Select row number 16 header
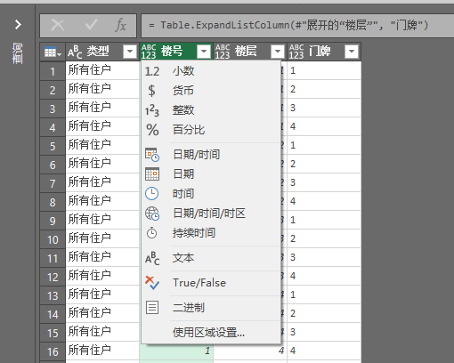Screen dimensions: 454x363 coord(53,351)
